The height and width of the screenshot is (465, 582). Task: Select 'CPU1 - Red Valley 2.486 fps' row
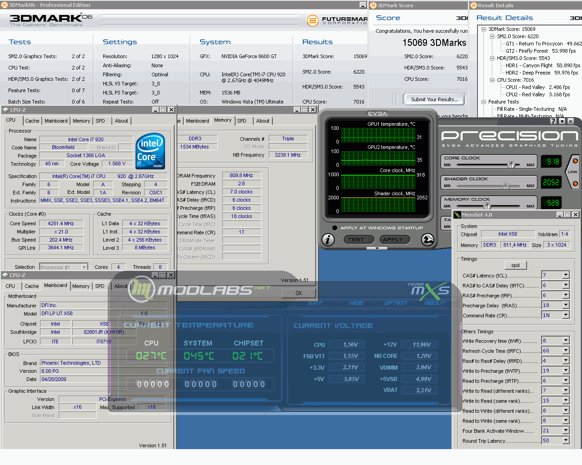pyautogui.click(x=538, y=87)
